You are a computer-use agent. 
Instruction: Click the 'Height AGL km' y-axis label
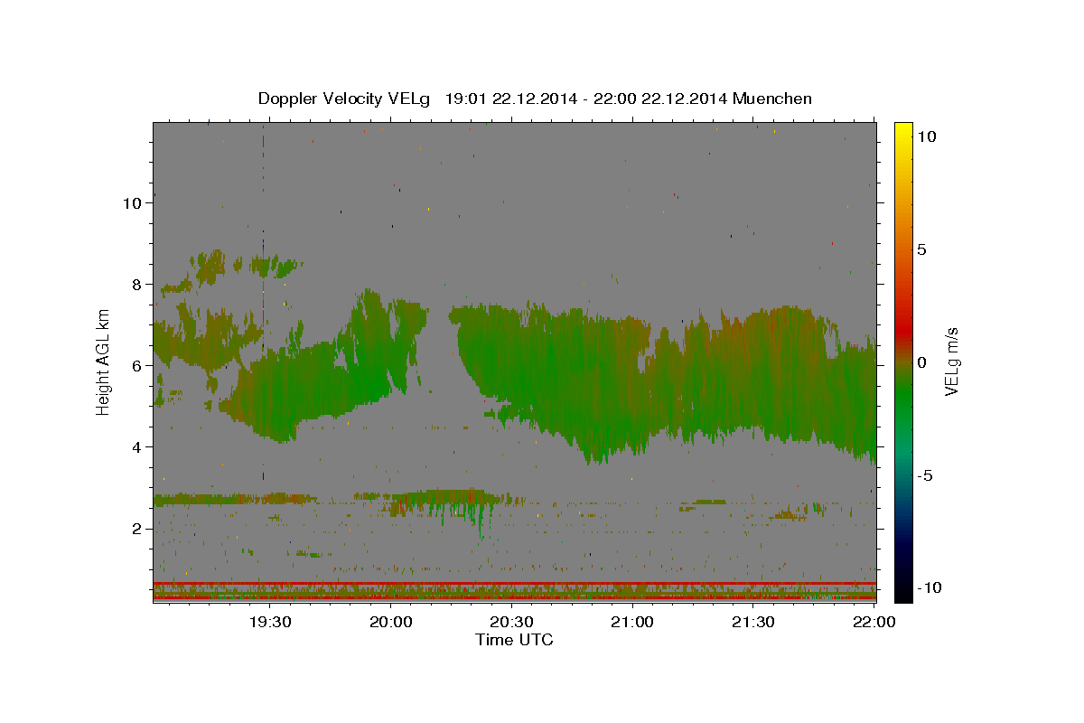pyautogui.click(x=104, y=362)
